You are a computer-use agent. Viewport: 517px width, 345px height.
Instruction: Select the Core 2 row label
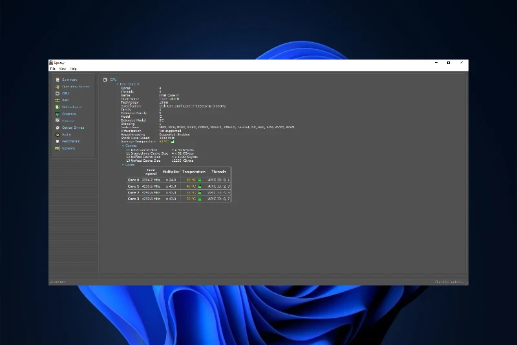coord(134,192)
